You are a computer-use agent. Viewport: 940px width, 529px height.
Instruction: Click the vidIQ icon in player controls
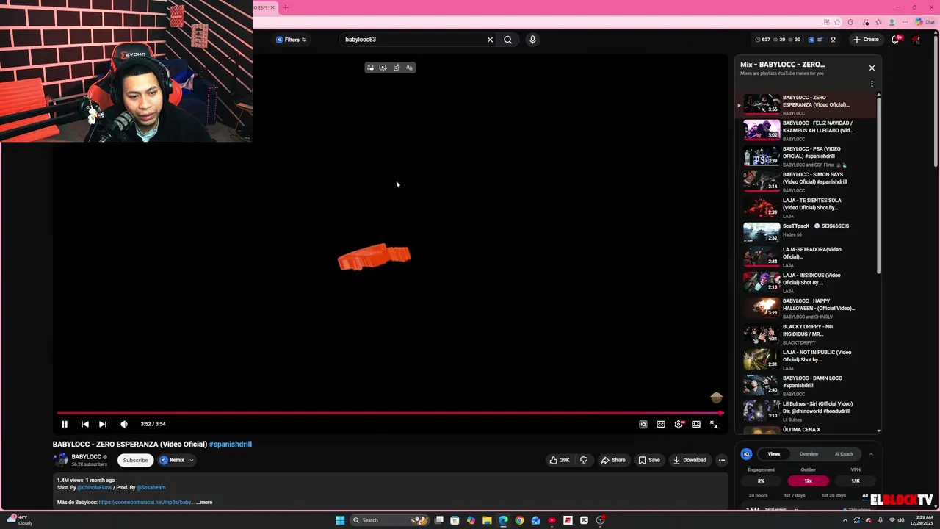643,424
